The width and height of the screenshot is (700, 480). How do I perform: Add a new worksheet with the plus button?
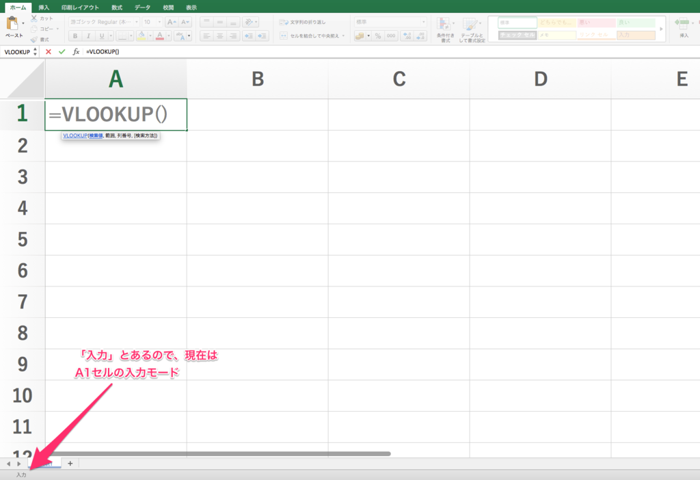point(70,464)
